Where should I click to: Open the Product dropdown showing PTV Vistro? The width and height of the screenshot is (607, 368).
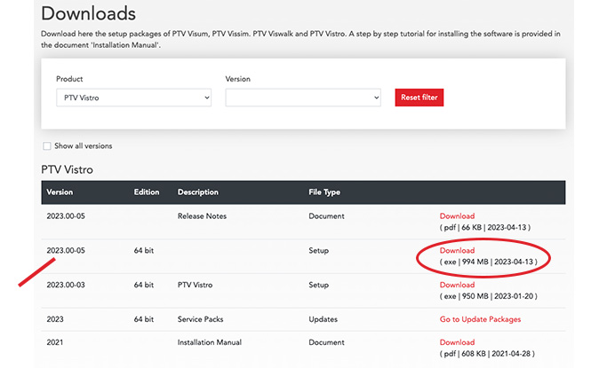pos(133,98)
